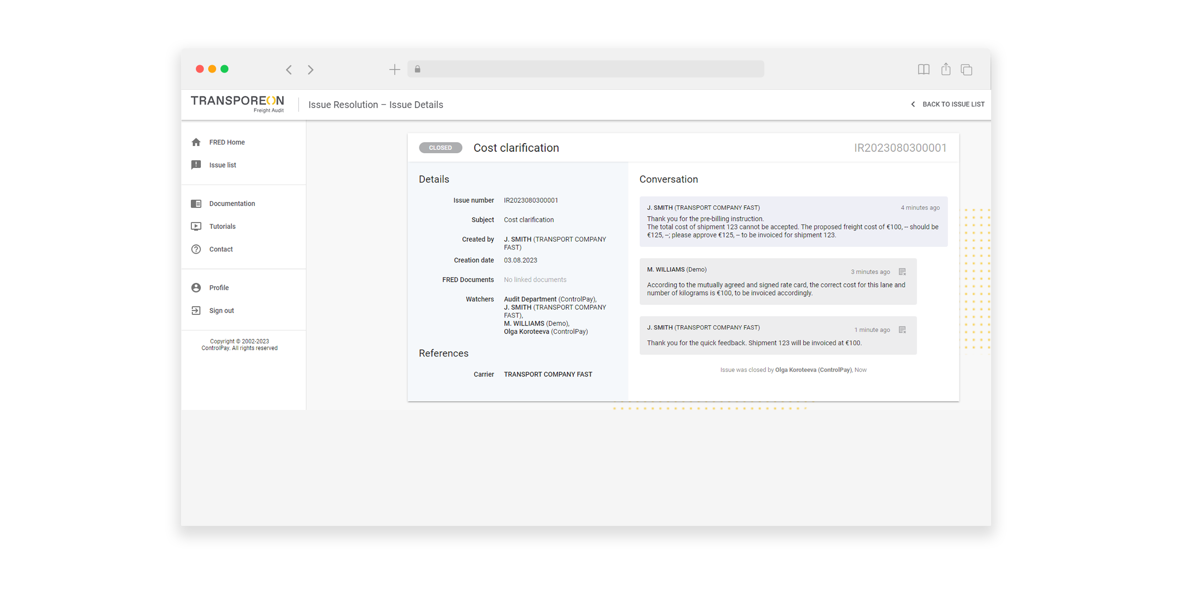Click the Share icon in the browser toolbar

945,69
